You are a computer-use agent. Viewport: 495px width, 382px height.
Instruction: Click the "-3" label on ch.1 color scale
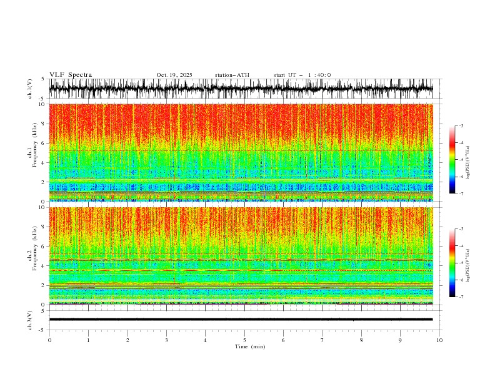tap(461, 125)
